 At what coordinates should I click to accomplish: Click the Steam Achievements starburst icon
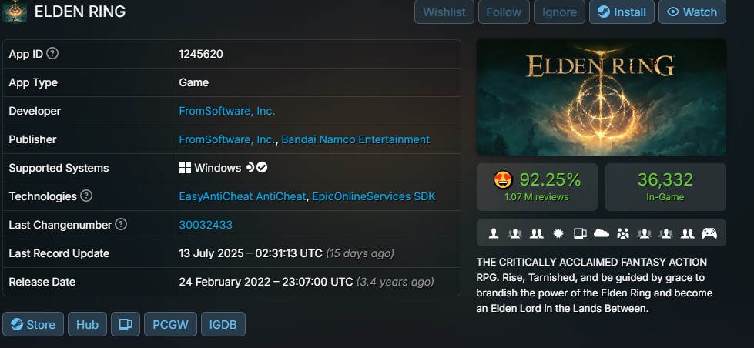click(558, 233)
